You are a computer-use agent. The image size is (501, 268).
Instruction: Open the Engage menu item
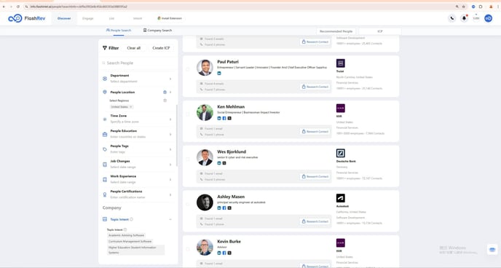(88, 18)
